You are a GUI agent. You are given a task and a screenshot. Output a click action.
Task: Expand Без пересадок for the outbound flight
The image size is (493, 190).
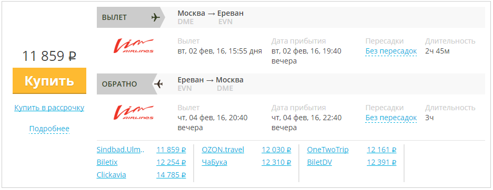click(391, 51)
